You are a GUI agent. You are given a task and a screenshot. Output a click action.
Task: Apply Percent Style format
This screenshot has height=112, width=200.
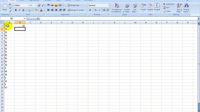(x=96, y=10)
